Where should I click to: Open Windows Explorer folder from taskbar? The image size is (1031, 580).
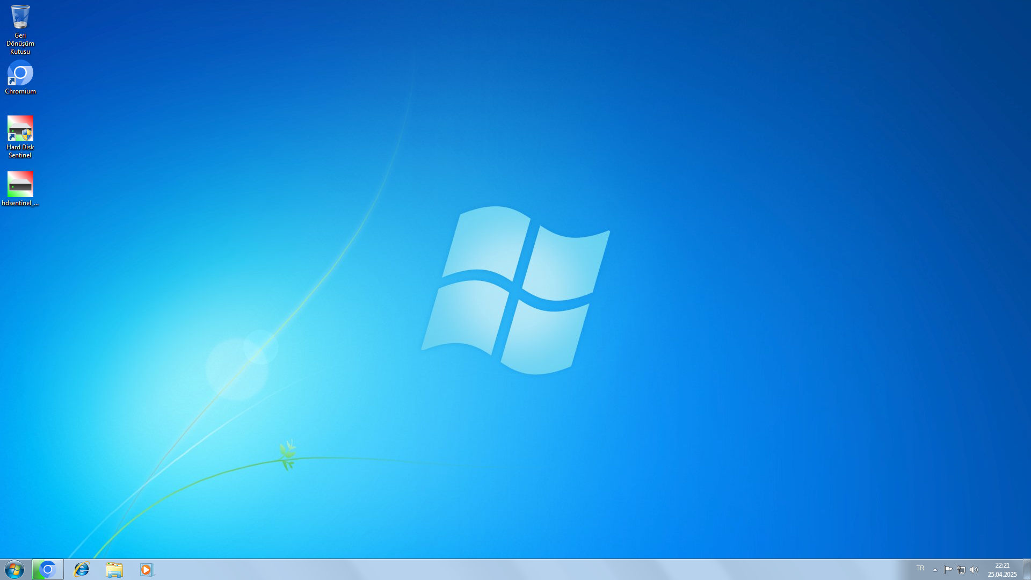(x=114, y=569)
